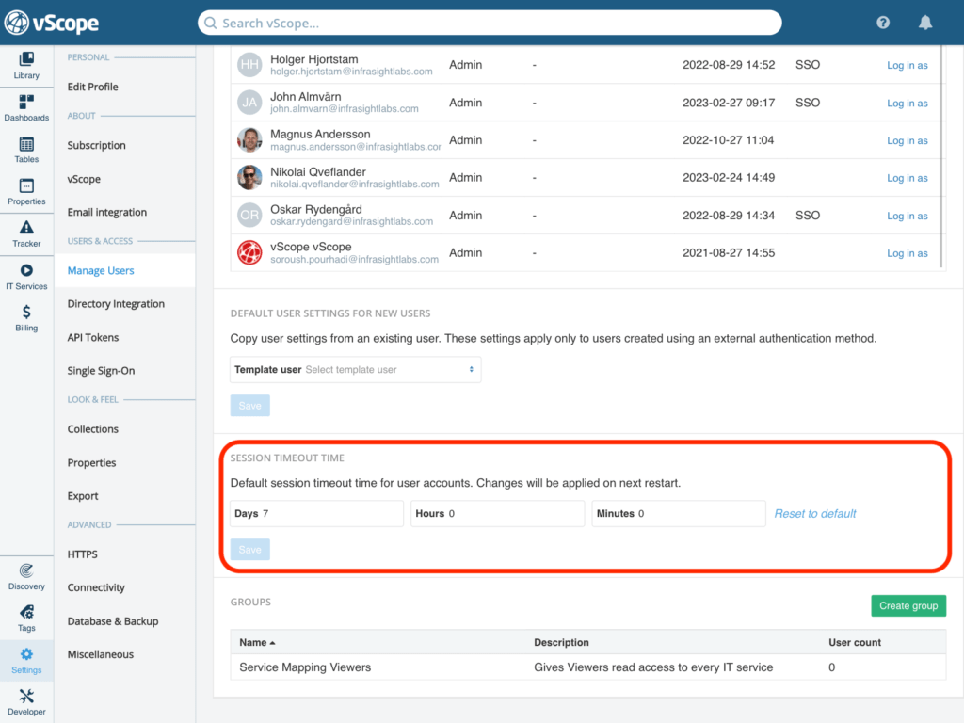Open Billing dollar icon

[x=26, y=313]
